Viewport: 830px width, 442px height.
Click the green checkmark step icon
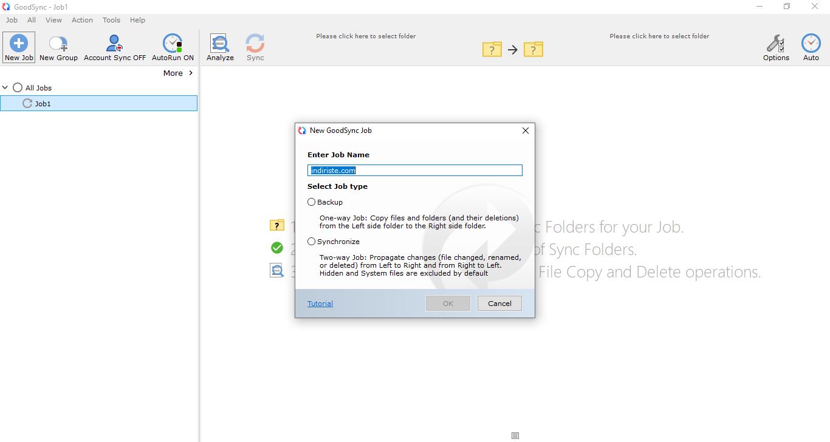[277, 248]
